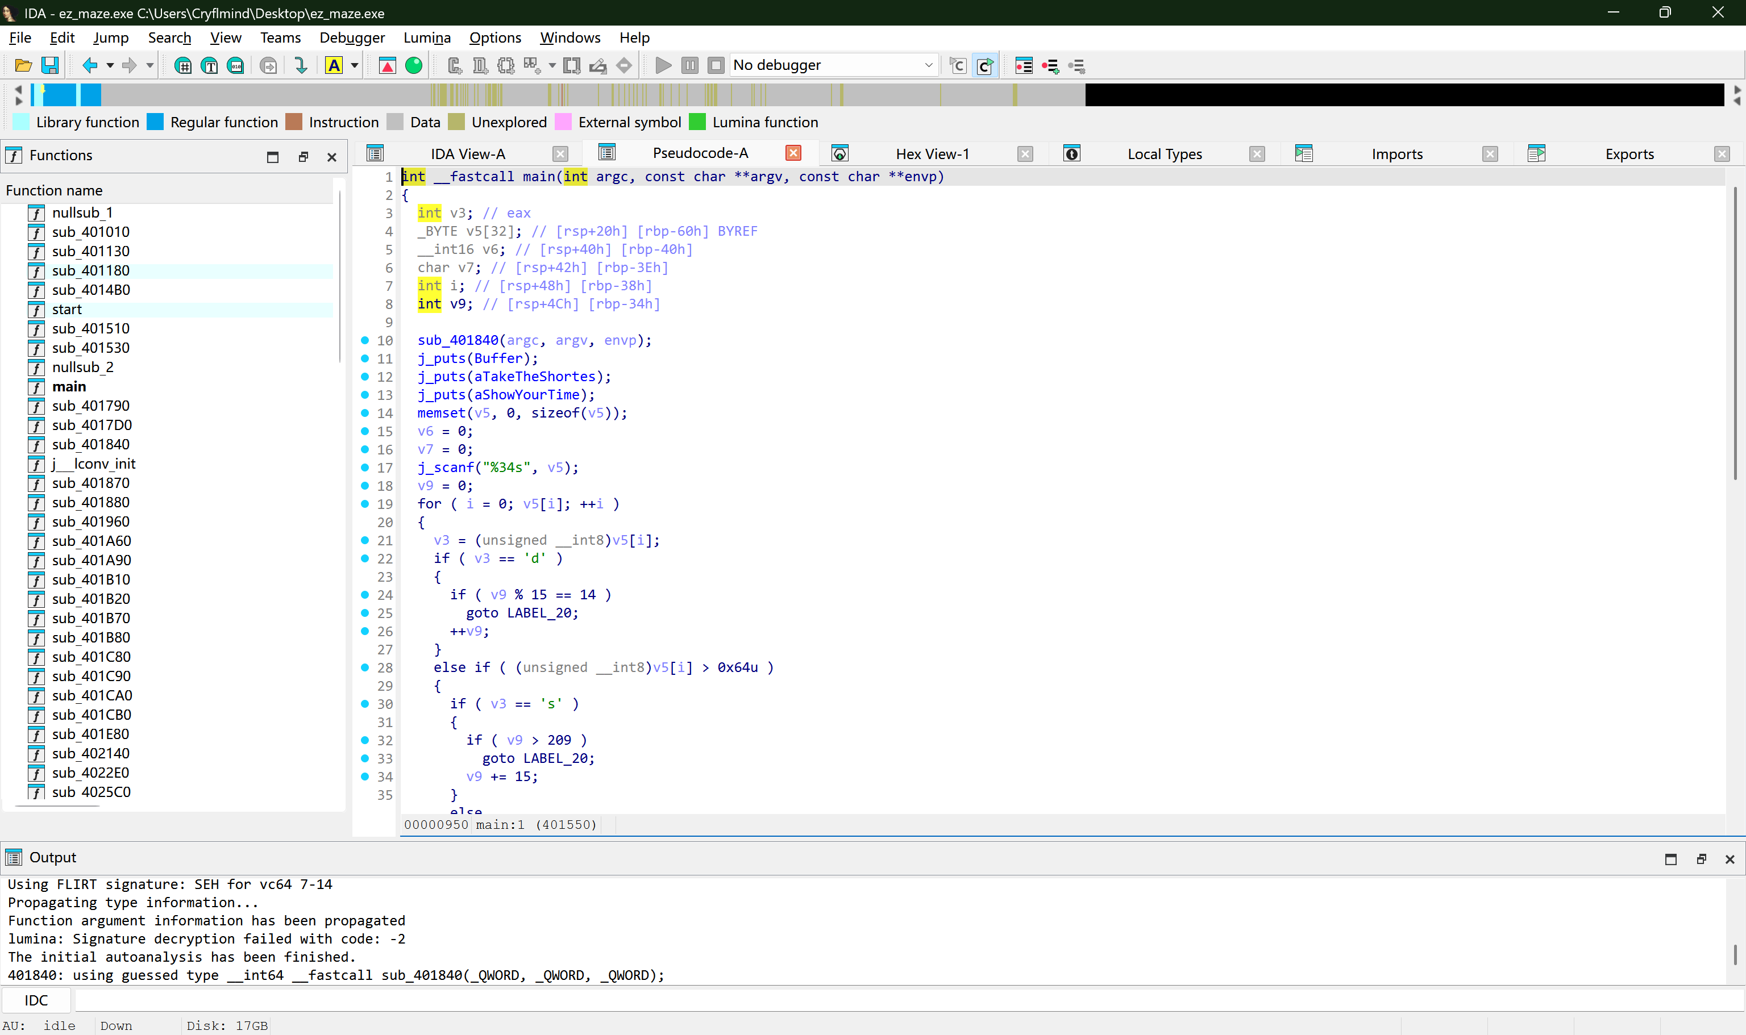Image resolution: width=1746 pixels, height=1035 pixels.
Task: Pause the debugger process
Action: click(x=690, y=65)
